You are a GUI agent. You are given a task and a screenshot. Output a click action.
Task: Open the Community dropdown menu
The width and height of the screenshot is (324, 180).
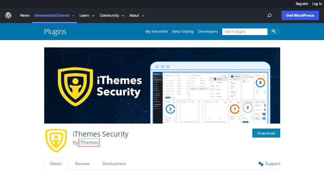(x=112, y=15)
